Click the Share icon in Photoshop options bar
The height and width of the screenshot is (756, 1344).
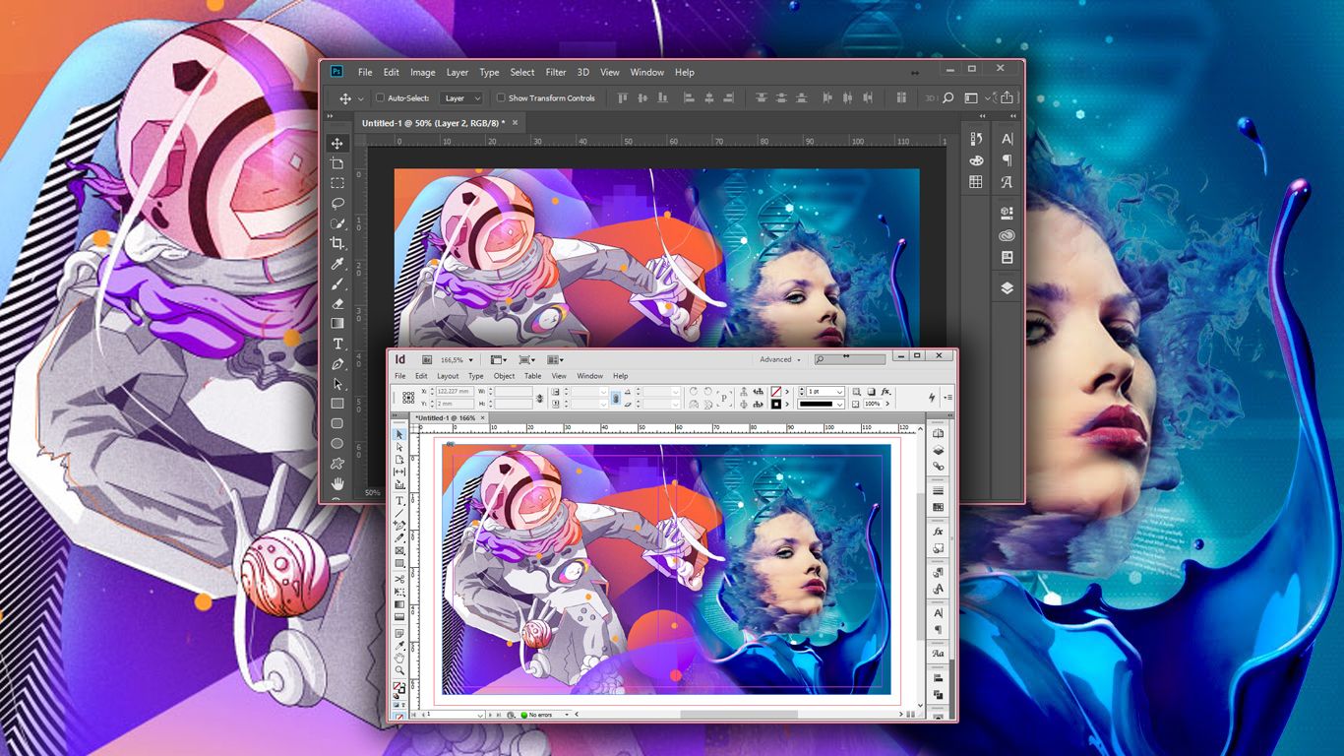1007,98
